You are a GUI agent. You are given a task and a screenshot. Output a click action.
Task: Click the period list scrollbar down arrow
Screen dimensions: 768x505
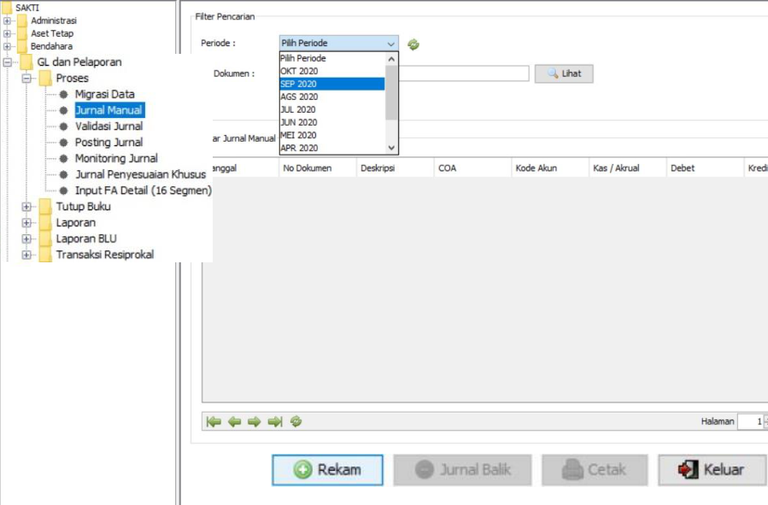(392, 148)
